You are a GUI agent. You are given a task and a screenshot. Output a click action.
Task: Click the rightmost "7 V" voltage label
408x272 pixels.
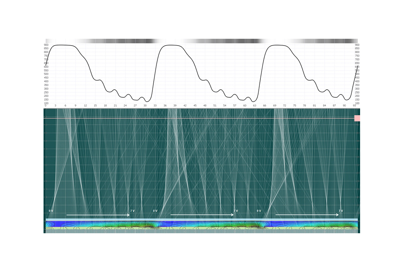(x=341, y=211)
